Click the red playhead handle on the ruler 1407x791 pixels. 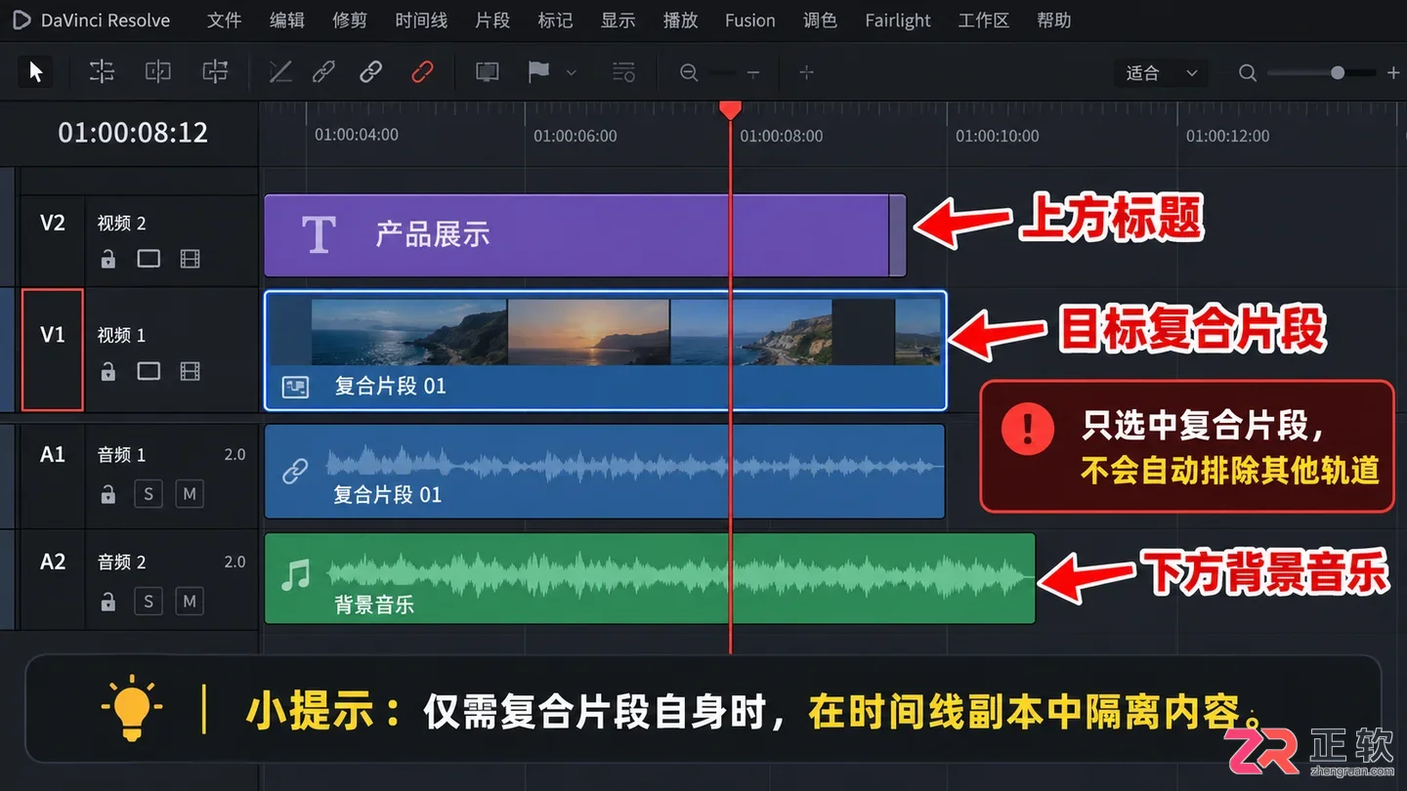[730, 109]
